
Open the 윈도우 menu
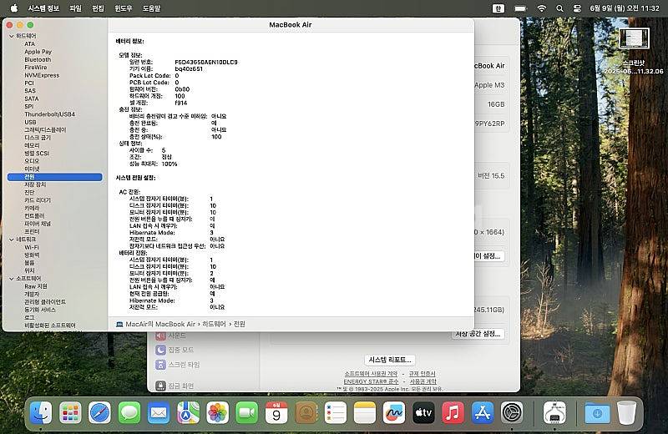[x=123, y=8]
